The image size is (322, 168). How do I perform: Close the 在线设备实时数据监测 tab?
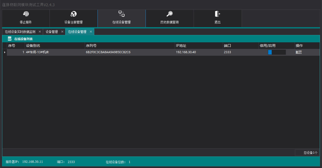[40, 32]
